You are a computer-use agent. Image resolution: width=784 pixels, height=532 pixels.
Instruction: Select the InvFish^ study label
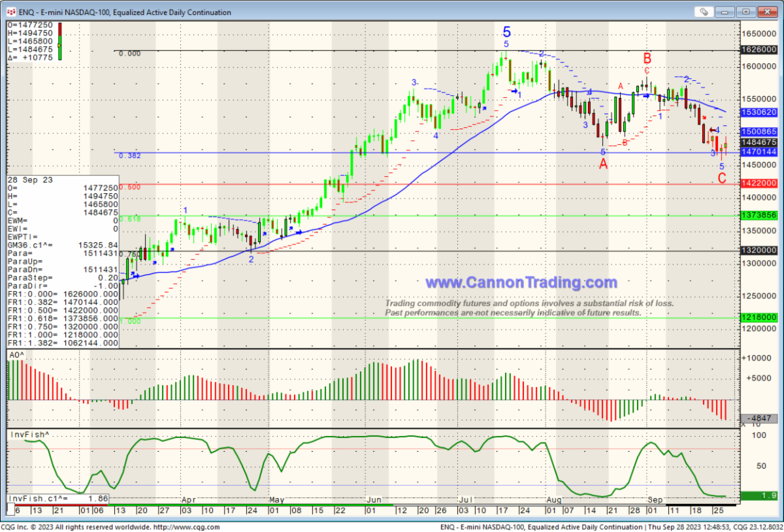(x=29, y=434)
